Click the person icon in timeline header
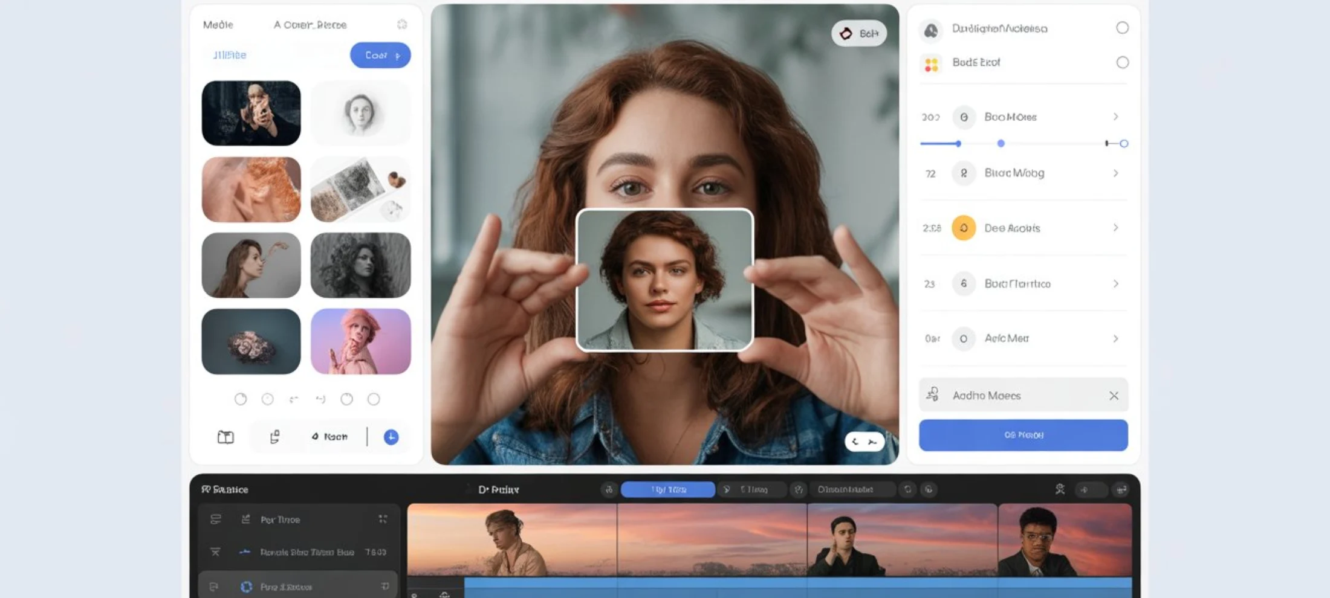The width and height of the screenshot is (1330, 598). point(1060,489)
